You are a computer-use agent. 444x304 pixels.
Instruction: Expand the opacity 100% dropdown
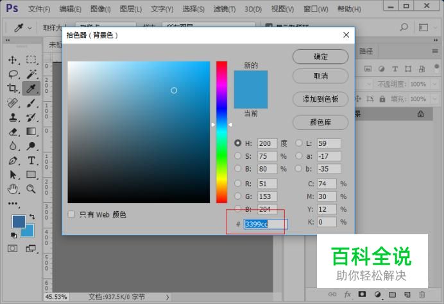click(x=434, y=84)
